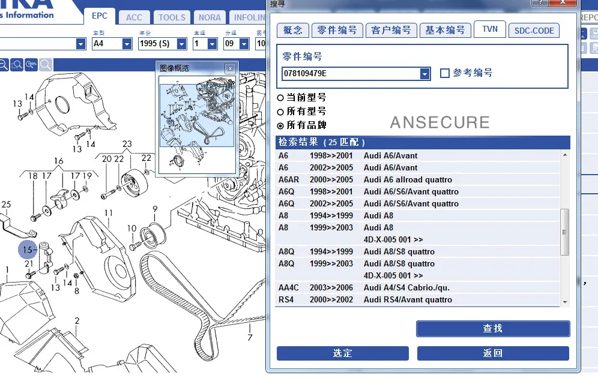Screen dimensions: 598x381
Task: Click callout number 9 above the roller
Action: (x=155, y=209)
